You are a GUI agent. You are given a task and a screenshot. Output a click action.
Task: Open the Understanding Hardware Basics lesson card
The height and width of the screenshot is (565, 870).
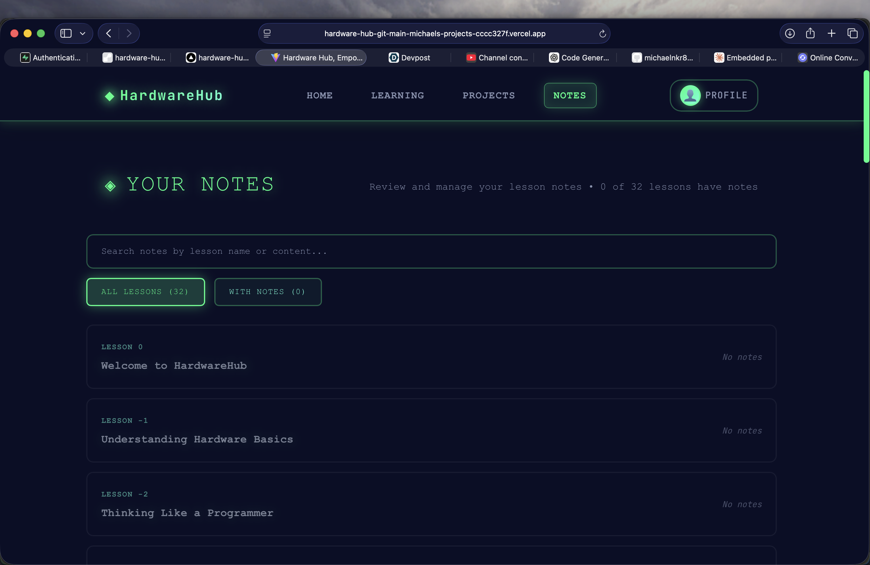click(431, 430)
